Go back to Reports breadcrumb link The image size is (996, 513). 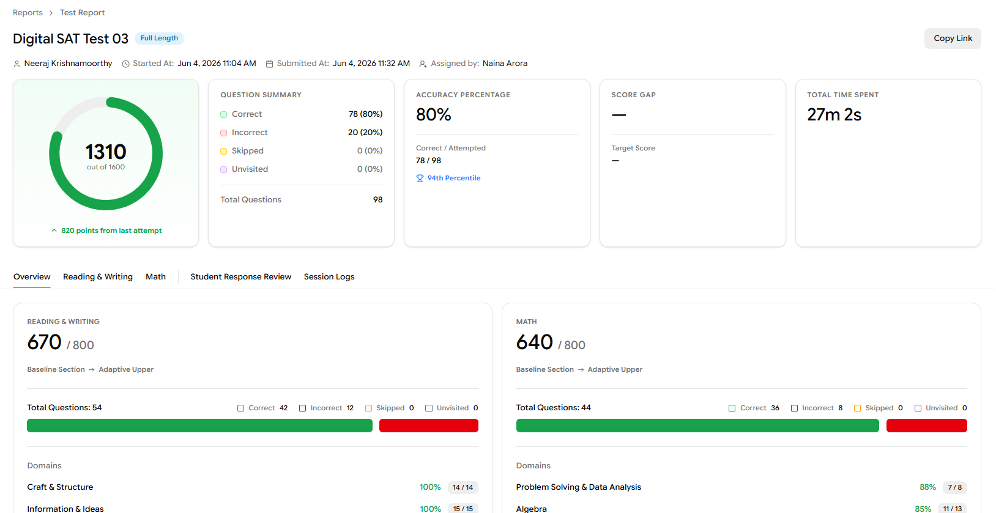(x=28, y=13)
